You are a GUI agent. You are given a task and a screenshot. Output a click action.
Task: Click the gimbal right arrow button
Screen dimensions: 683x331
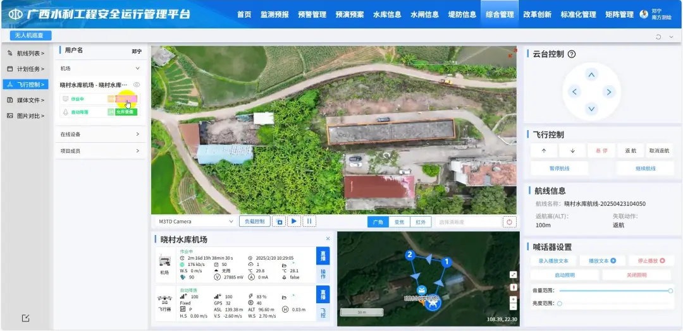point(608,92)
